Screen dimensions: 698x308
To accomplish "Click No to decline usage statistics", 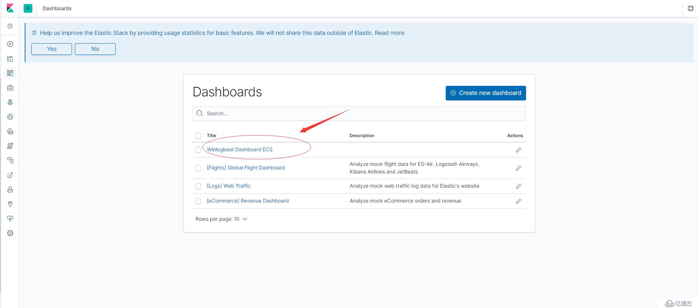I will 95,49.
